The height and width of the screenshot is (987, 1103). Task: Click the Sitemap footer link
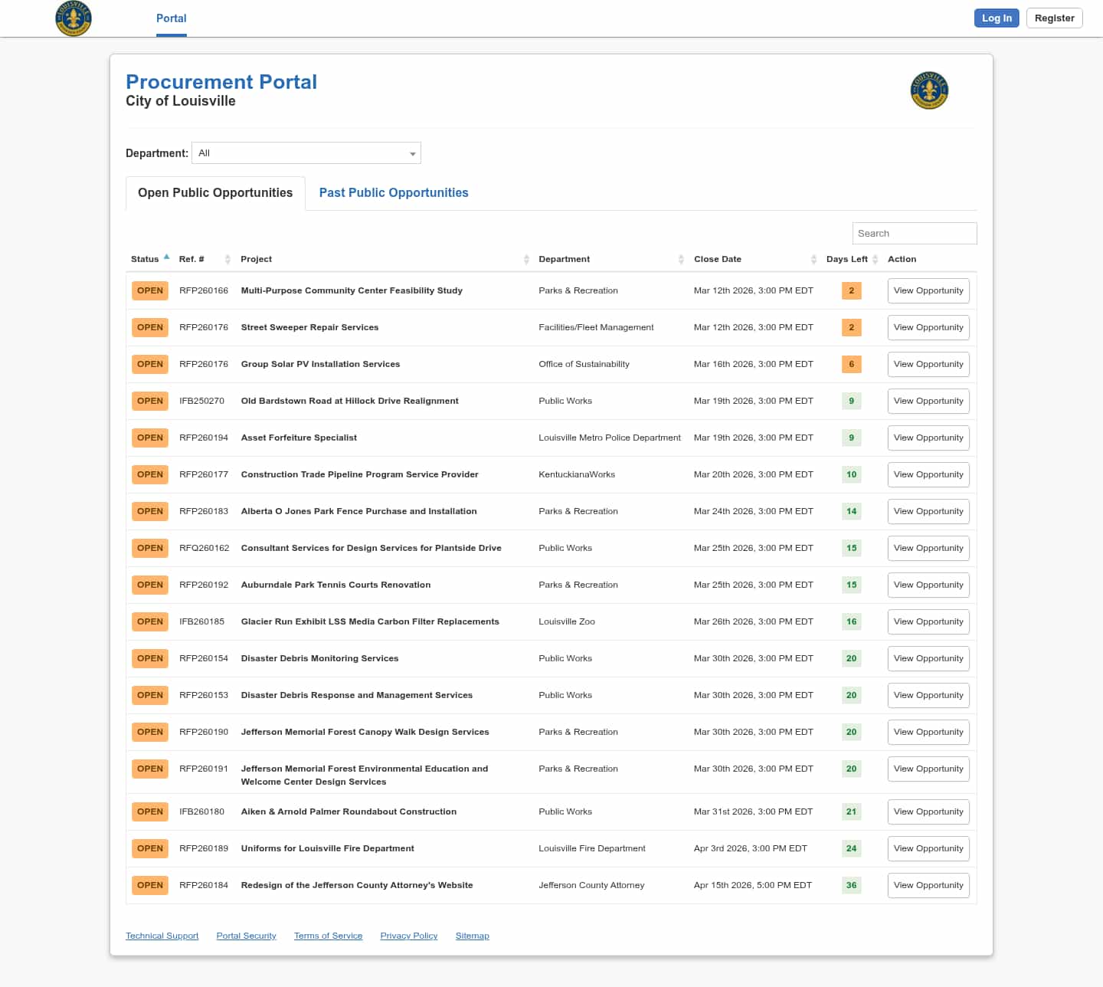coord(472,936)
